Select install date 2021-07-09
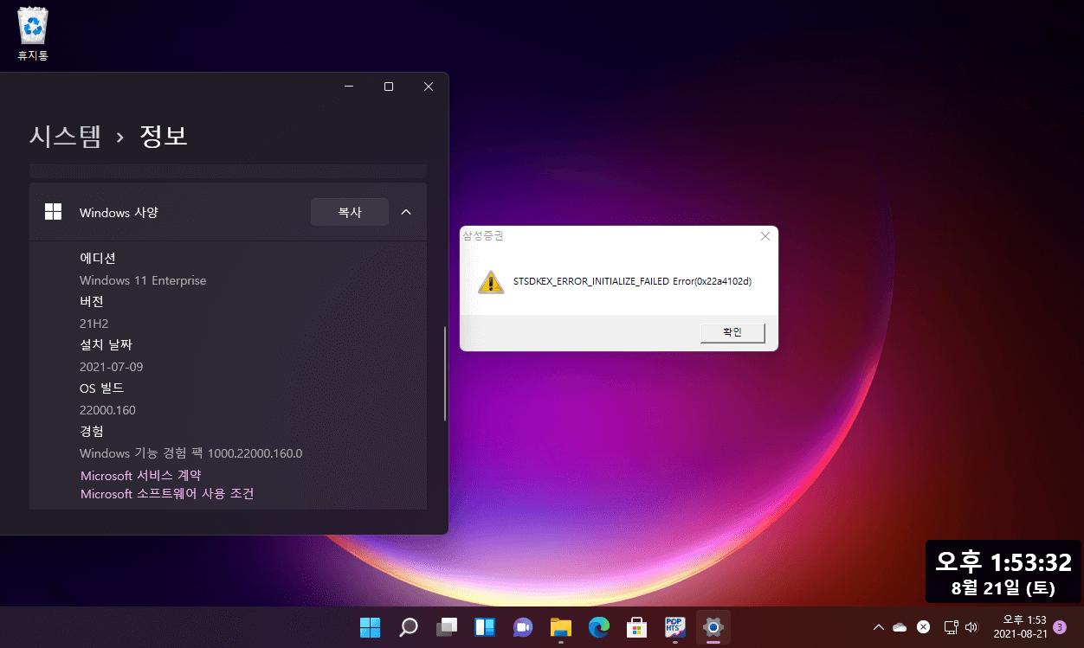Viewport: 1084px width, 648px height. [112, 367]
